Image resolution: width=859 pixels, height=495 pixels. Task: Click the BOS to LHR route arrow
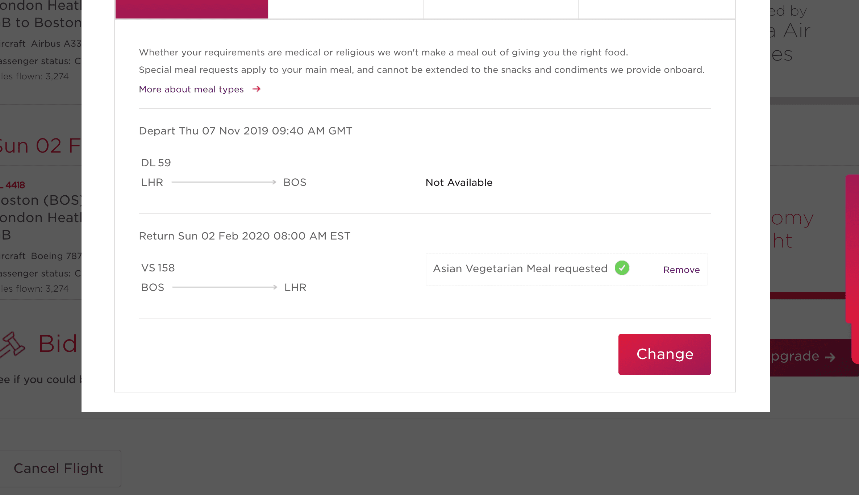(225, 287)
